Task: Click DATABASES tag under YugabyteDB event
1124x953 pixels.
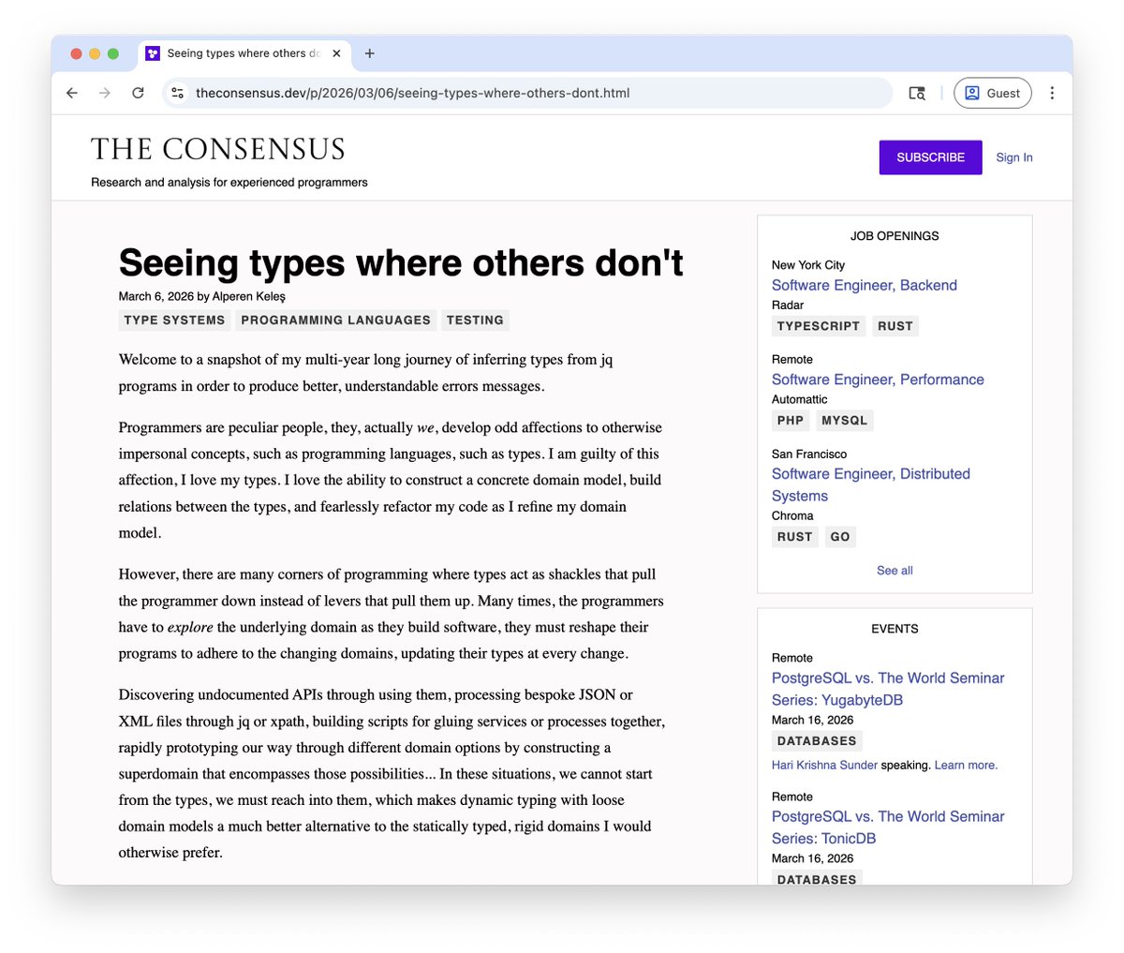Action: click(817, 740)
